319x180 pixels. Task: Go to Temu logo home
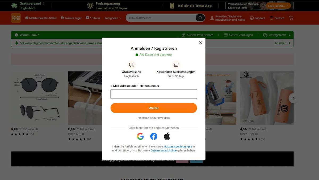click(x=16, y=18)
